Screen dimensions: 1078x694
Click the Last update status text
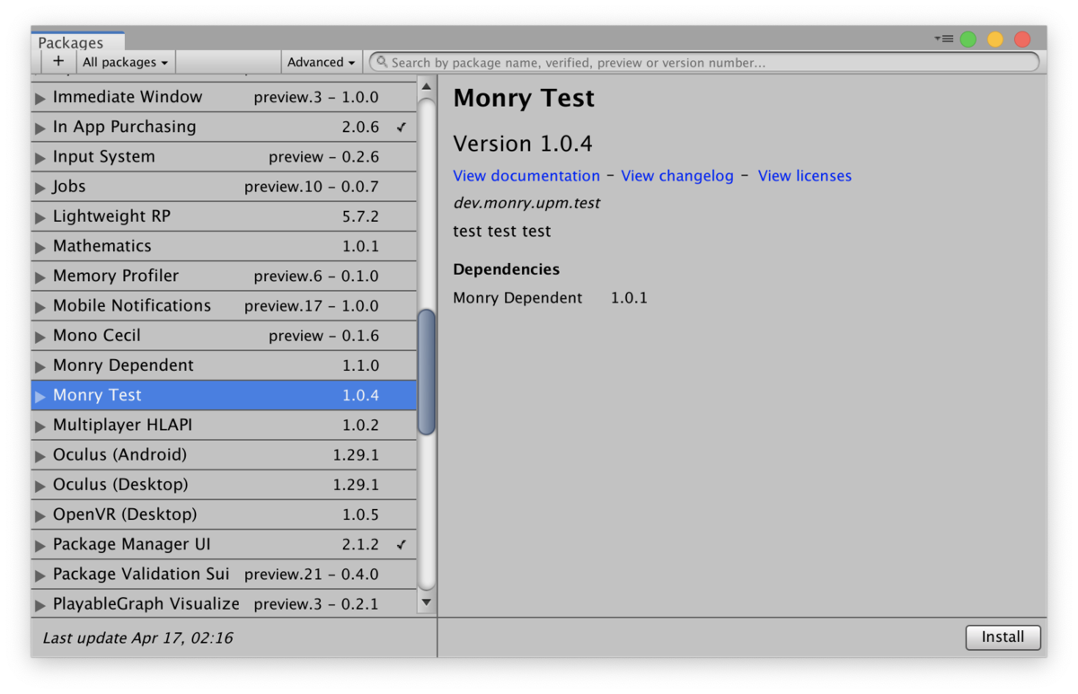point(138,638)
